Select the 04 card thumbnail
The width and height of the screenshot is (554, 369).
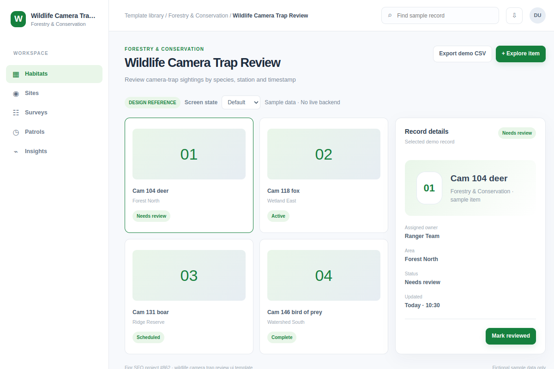point(324,275)
